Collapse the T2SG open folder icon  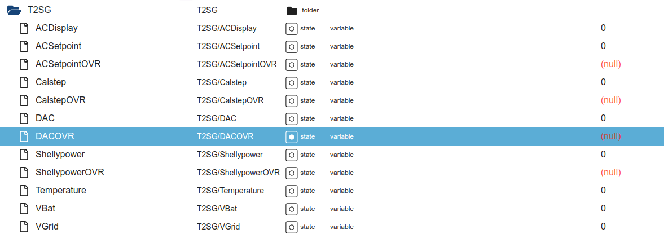pyautogui.click(x=14, y=10)
